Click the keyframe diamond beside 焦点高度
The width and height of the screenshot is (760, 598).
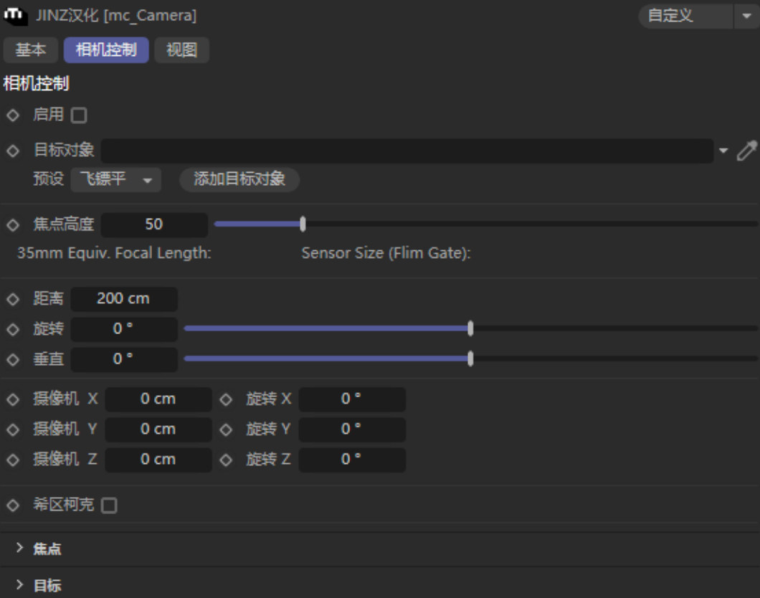point(11,224)
